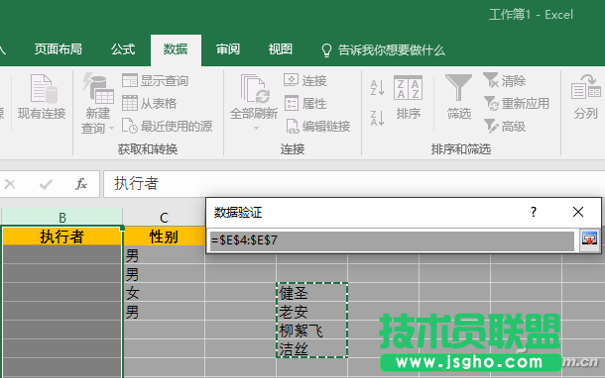Viewport: 605px width, 378px height.
Task: Click cell containing 老安
Action: [311, 312]
